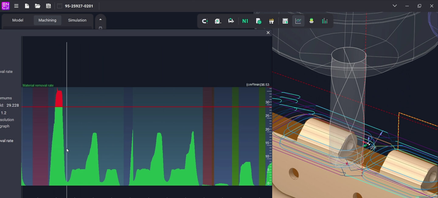The width and height of the screenshot is (438, 198).
Task: Open the caliper measurement tool
Action: pos(231,21)
